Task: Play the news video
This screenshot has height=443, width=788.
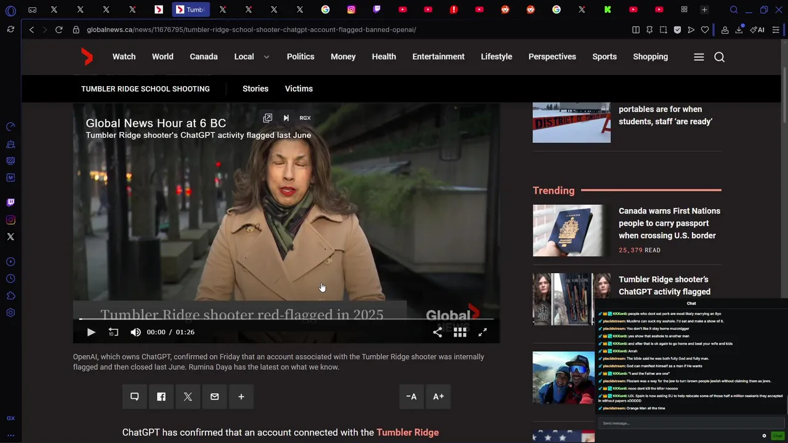Action: click(x=90, y=332)
